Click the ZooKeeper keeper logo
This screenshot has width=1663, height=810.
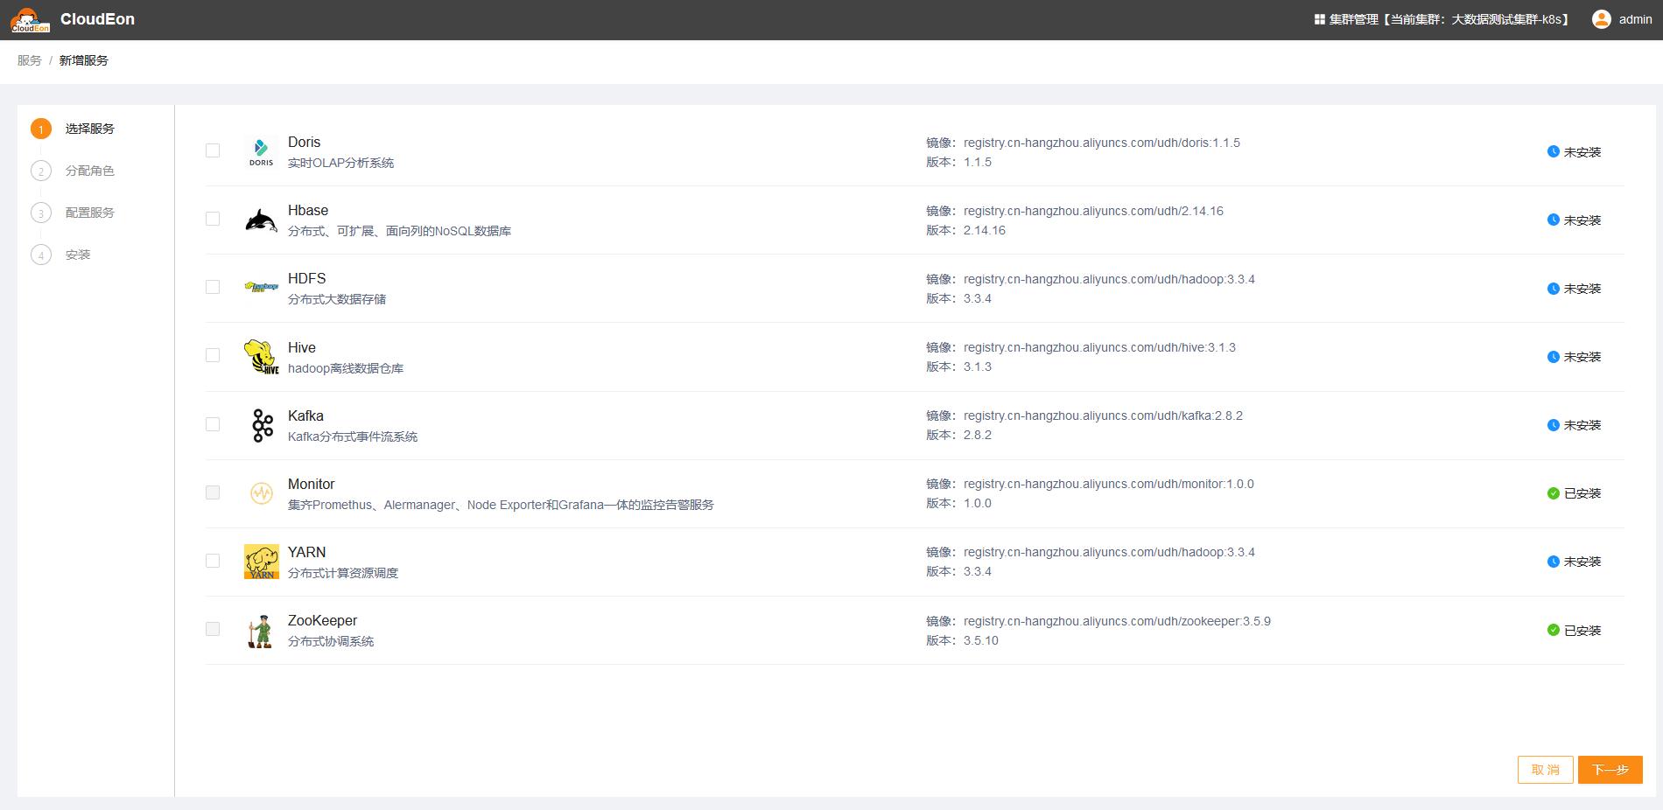pos(259,631)
